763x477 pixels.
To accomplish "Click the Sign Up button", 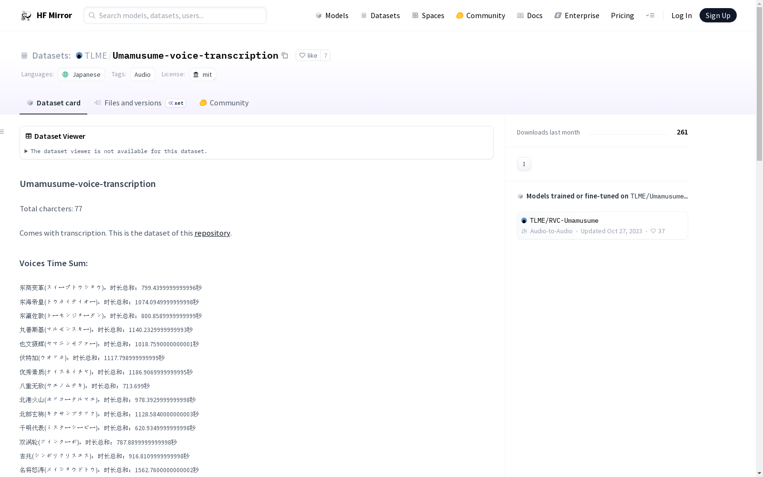I will 718,15.
